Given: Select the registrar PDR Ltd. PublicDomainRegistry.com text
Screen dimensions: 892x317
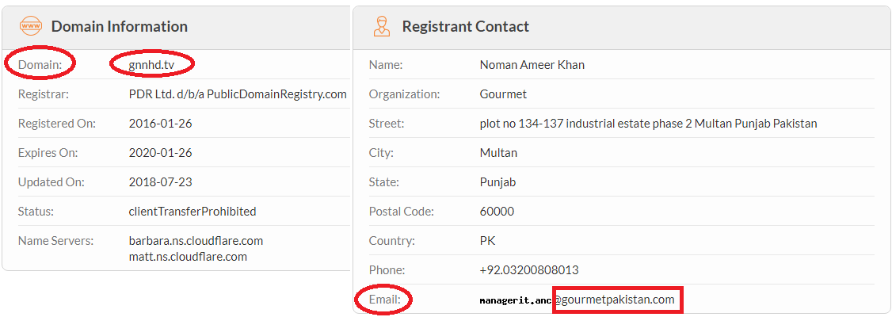Looking at the screenshot, I should pos(238,94).
